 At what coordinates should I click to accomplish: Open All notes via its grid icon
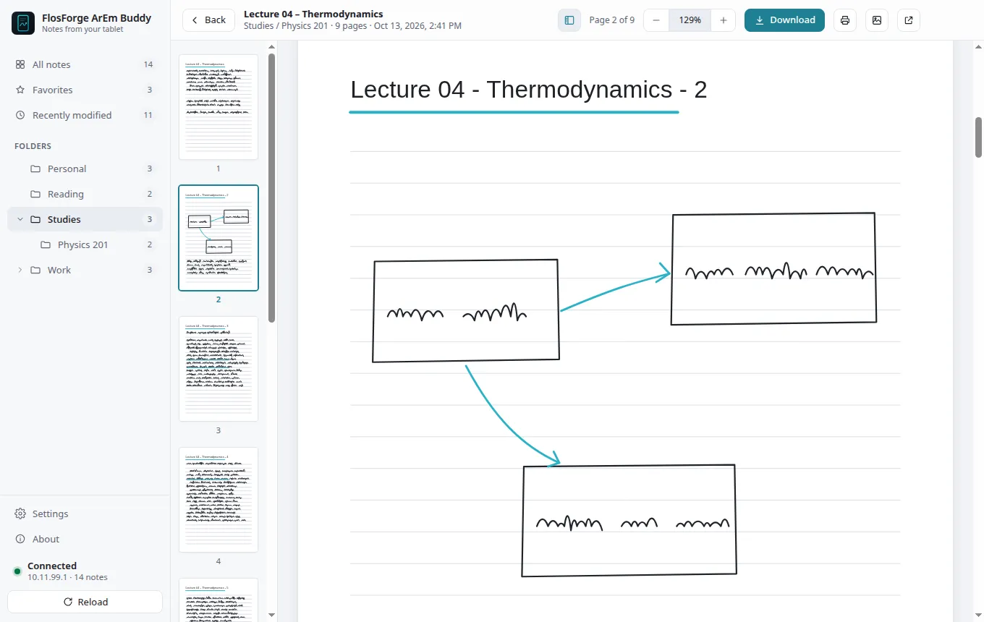click(20, 64)
